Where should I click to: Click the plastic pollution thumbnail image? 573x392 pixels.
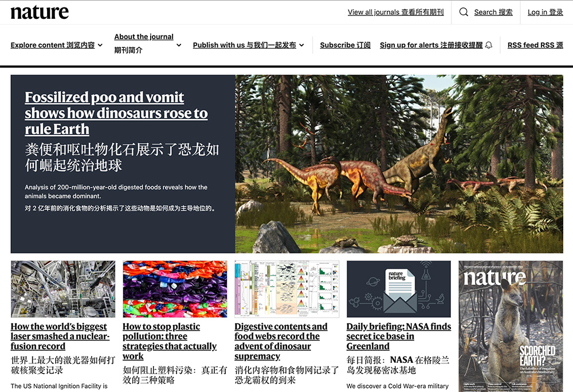(175, 289)
